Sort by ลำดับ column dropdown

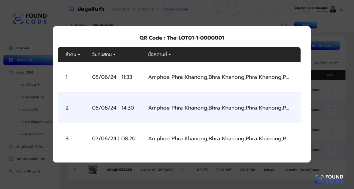pos(73,54)
